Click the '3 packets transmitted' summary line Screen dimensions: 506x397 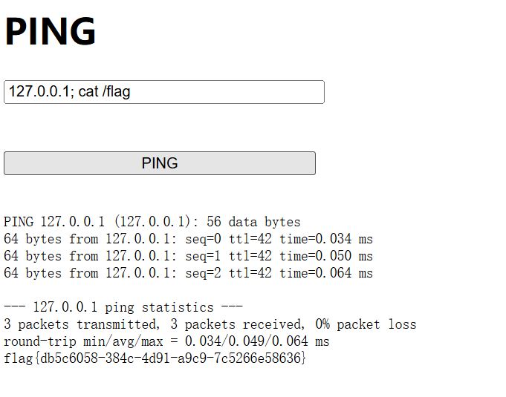(210, 324)
